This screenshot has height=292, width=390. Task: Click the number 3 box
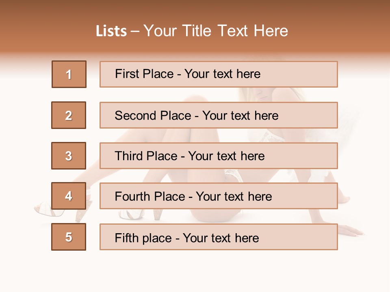(69, 156)
